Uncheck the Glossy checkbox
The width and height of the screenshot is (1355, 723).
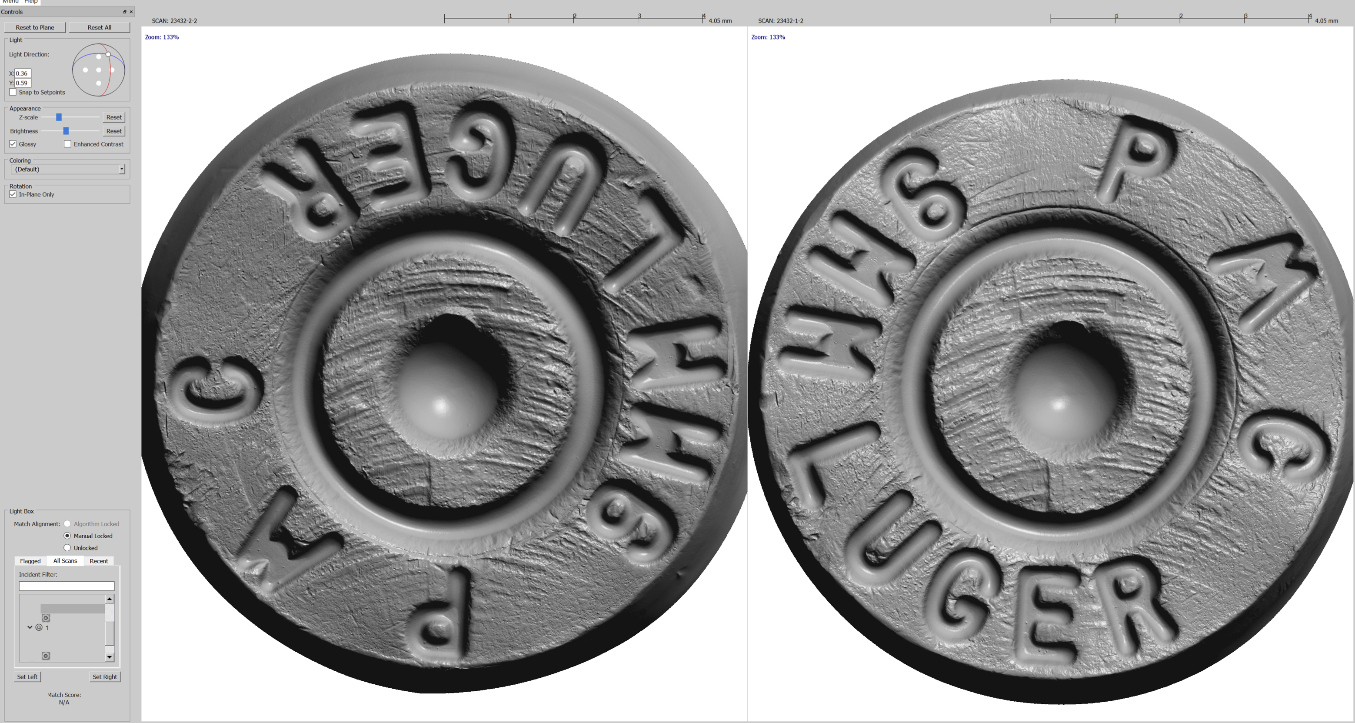pyautogui.click(x=13, y=144)
